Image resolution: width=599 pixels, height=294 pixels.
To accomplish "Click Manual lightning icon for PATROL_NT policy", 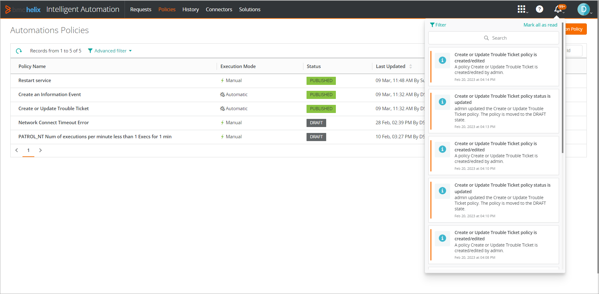I will point(222,137).
